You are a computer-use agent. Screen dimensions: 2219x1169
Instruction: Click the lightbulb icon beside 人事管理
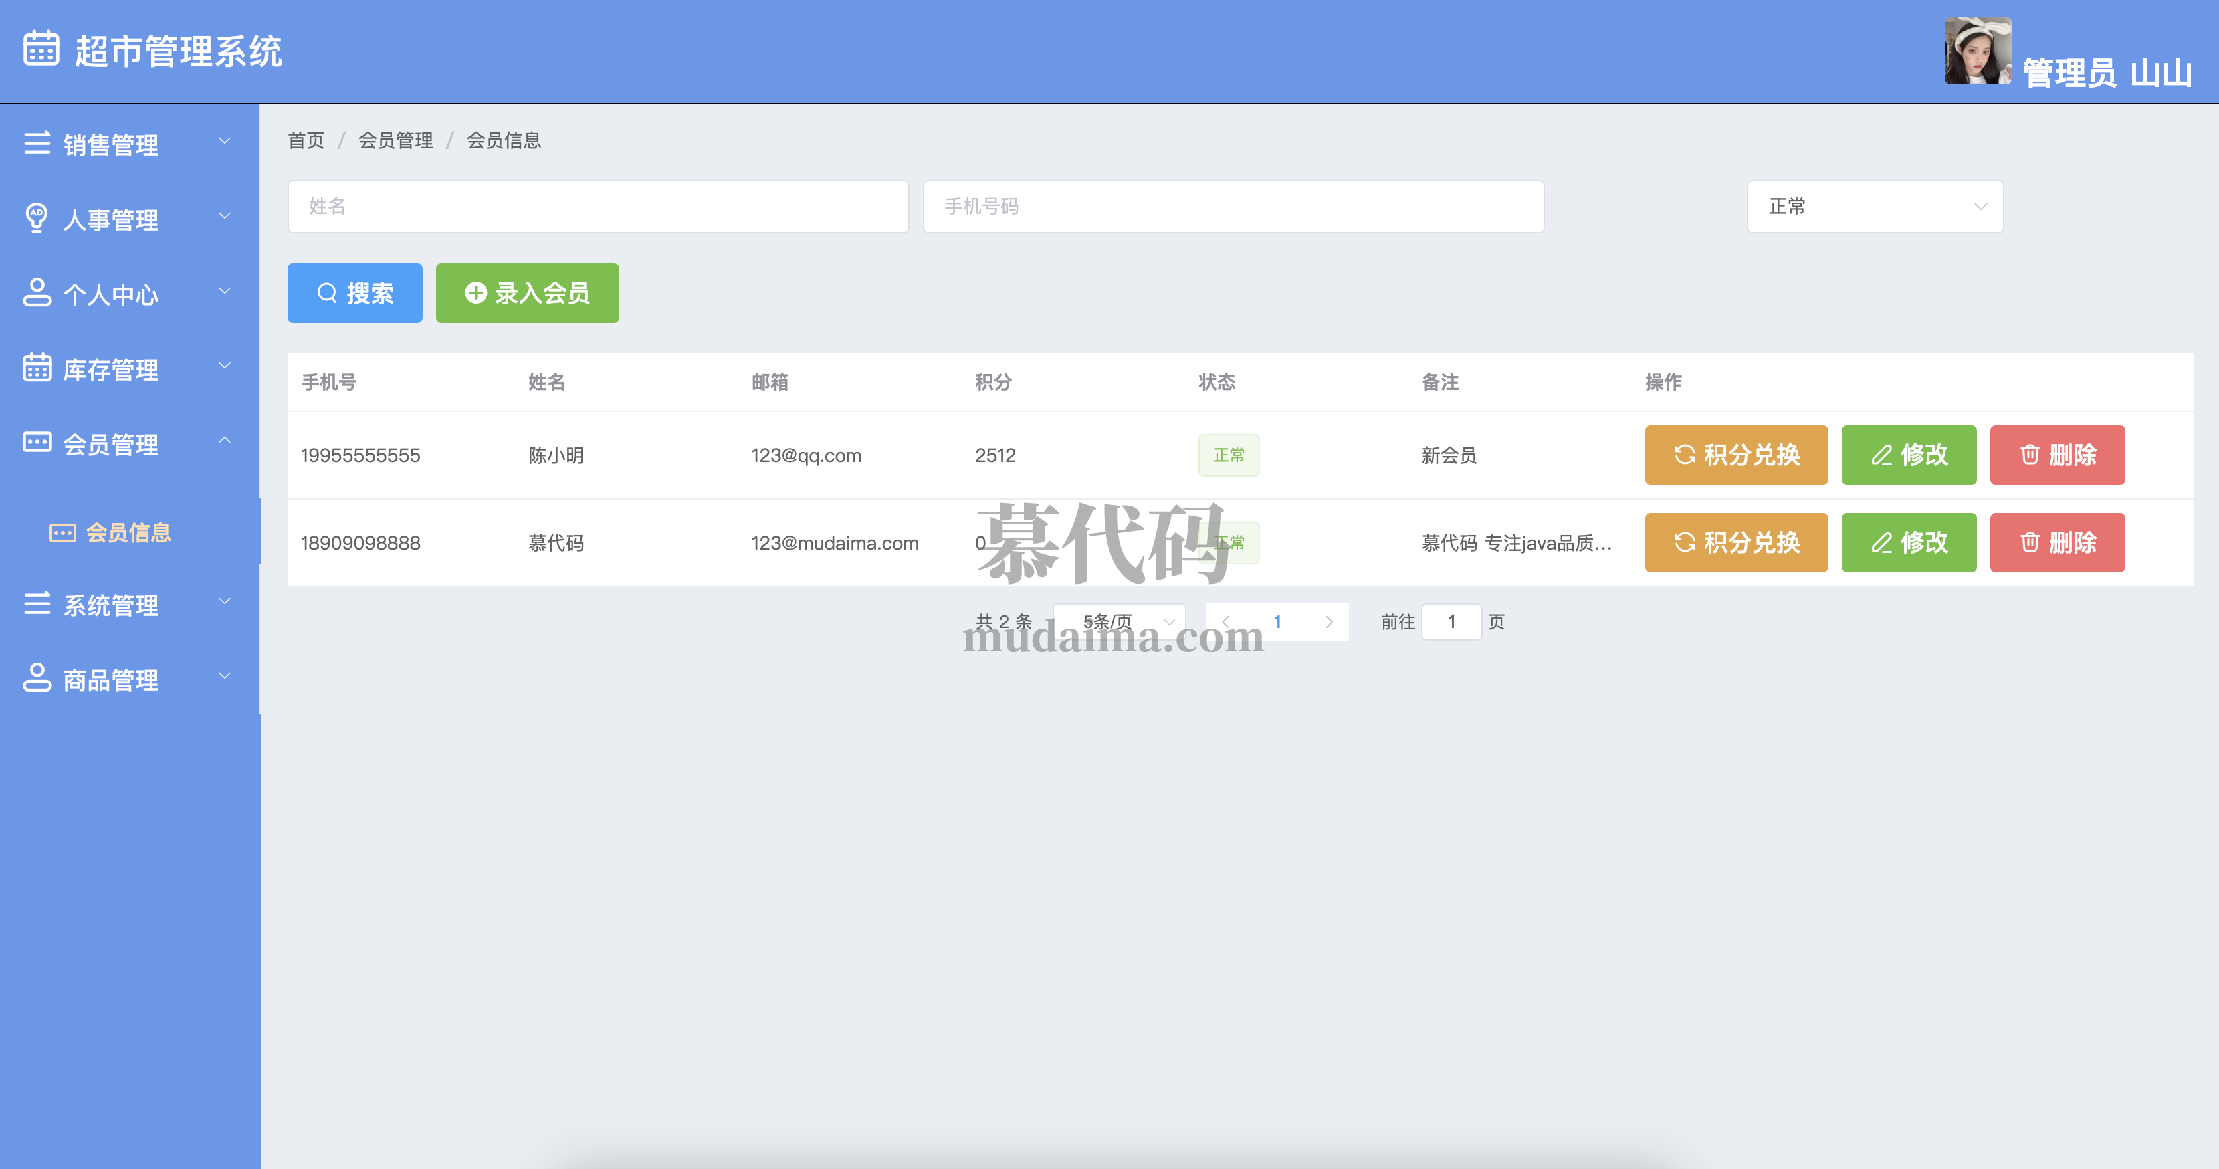click(x=36, y=217)
